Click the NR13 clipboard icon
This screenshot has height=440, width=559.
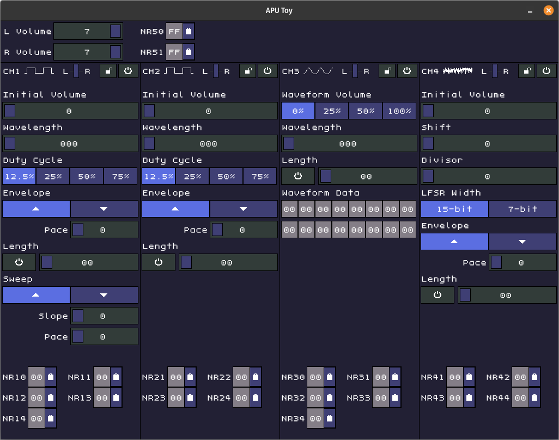[116, 397]
